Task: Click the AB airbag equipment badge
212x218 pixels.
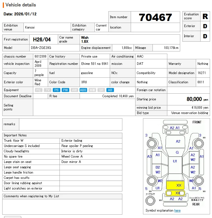Action: (x=110, y=90)
